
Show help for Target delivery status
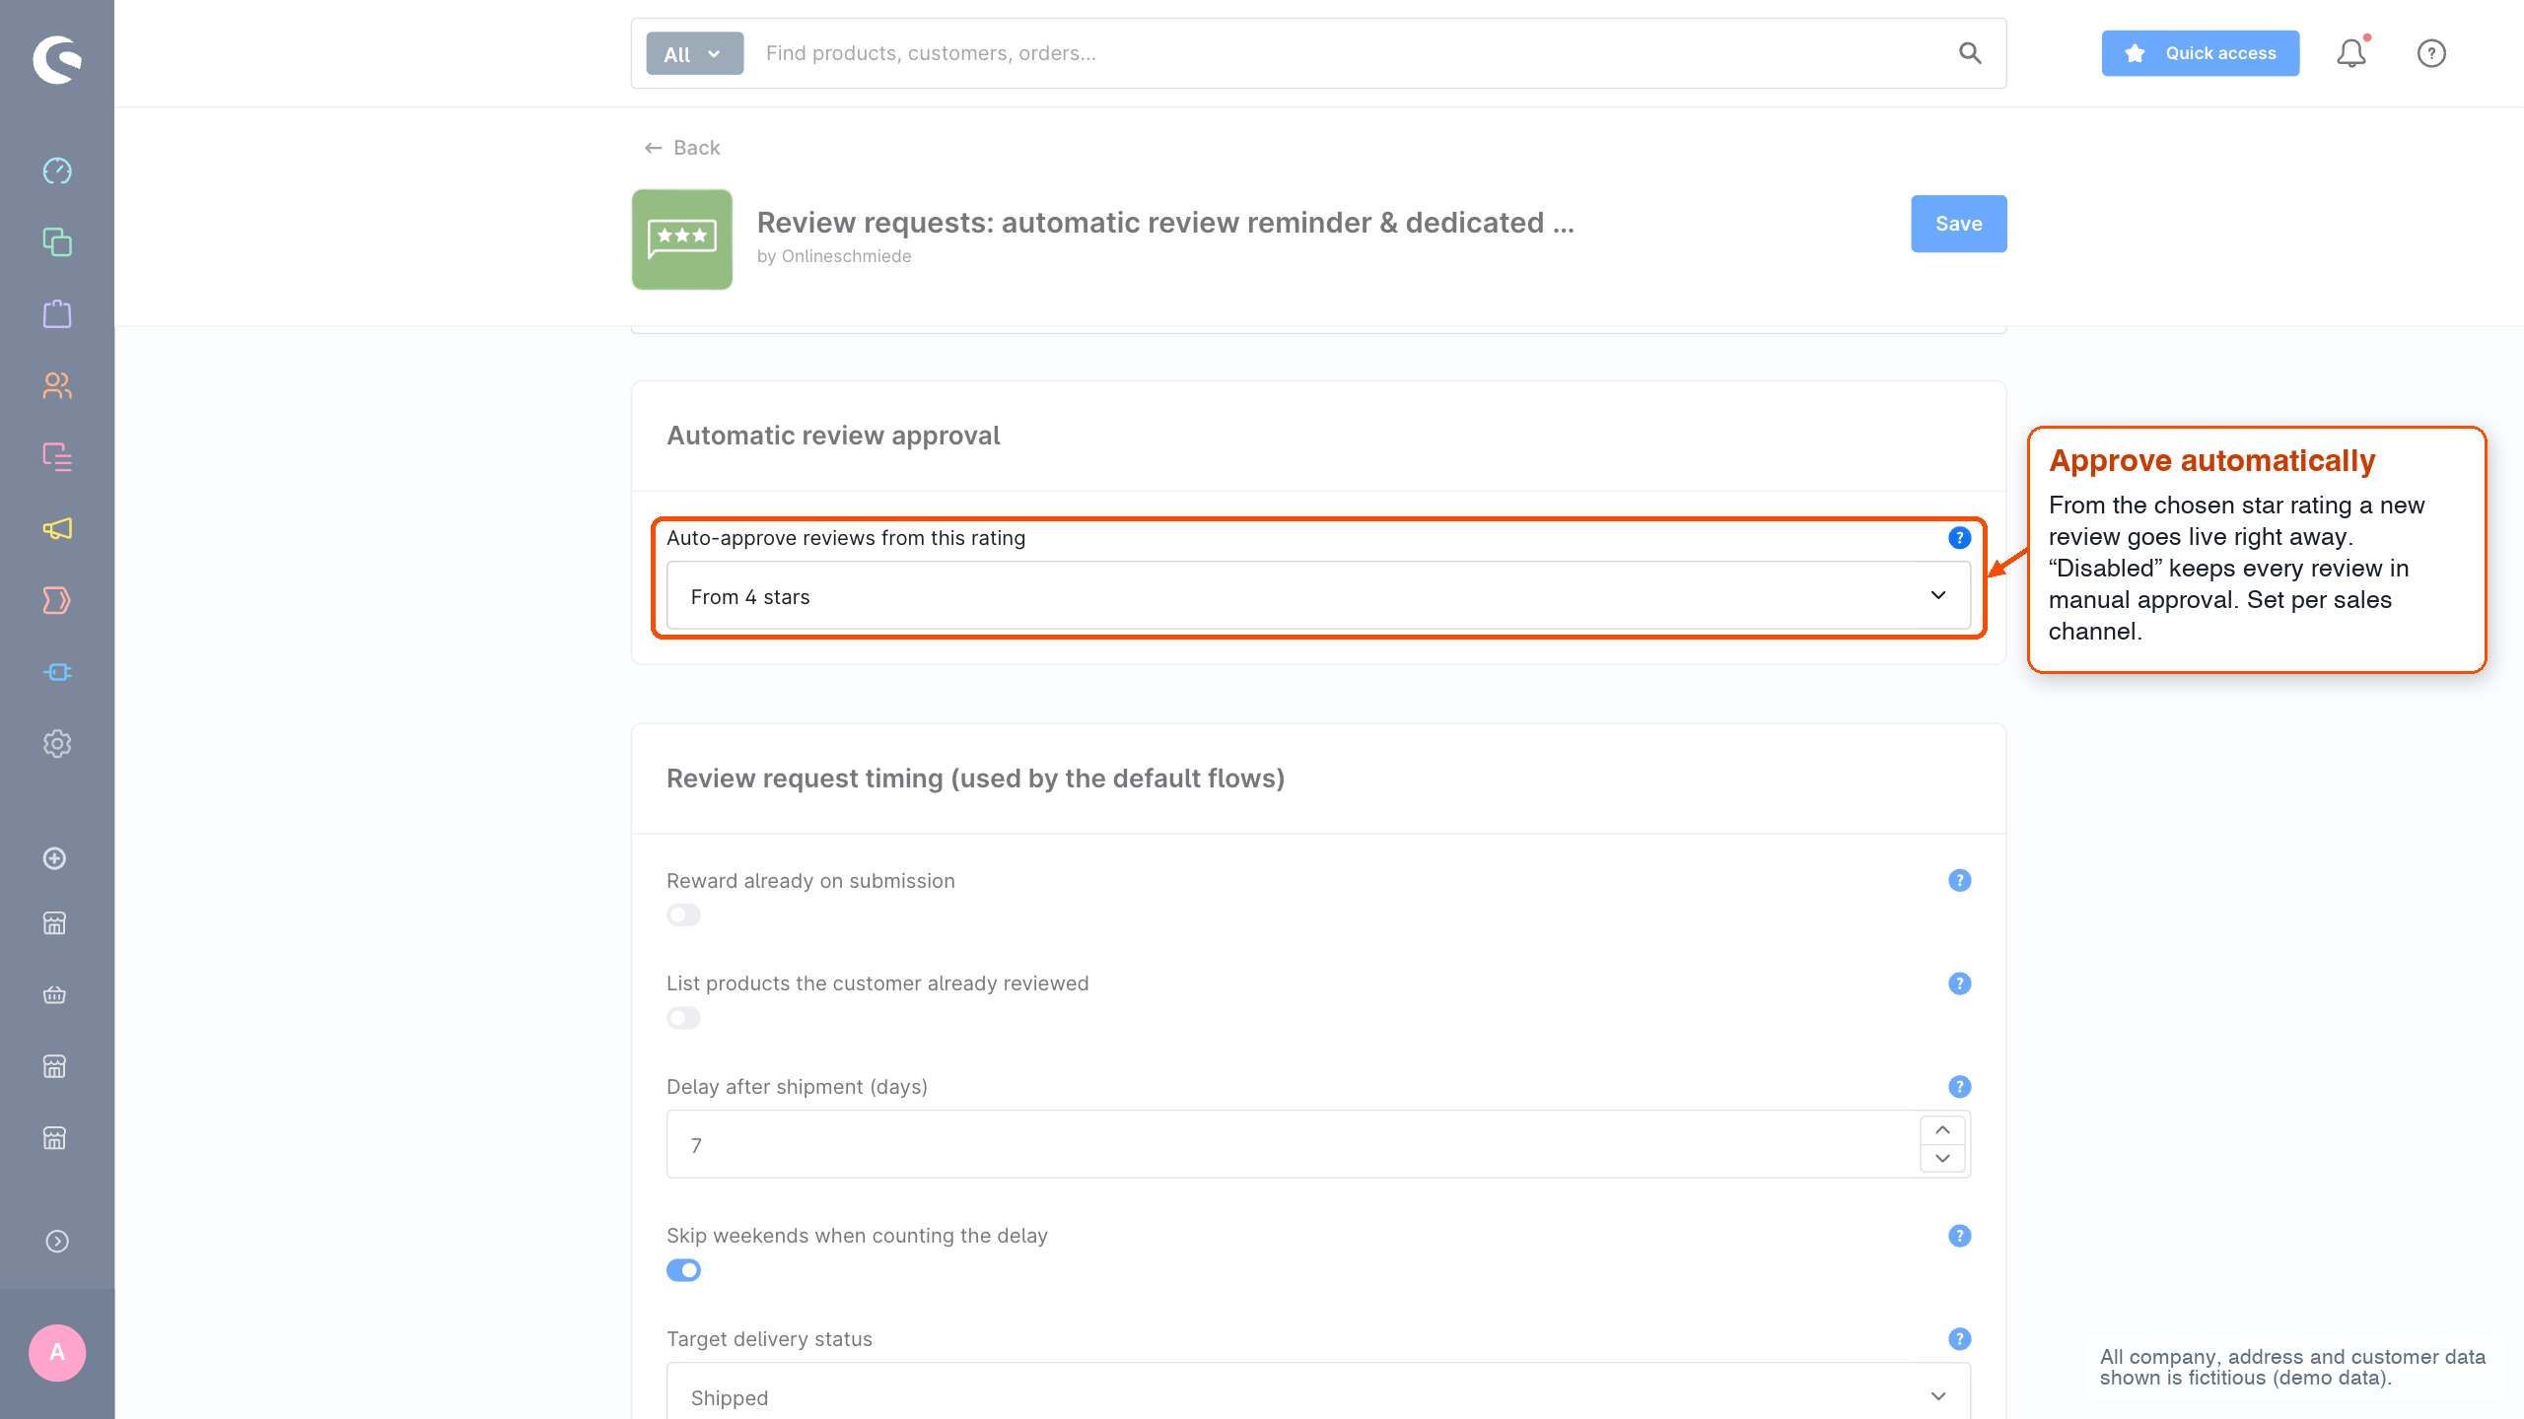[1959, 1339]
